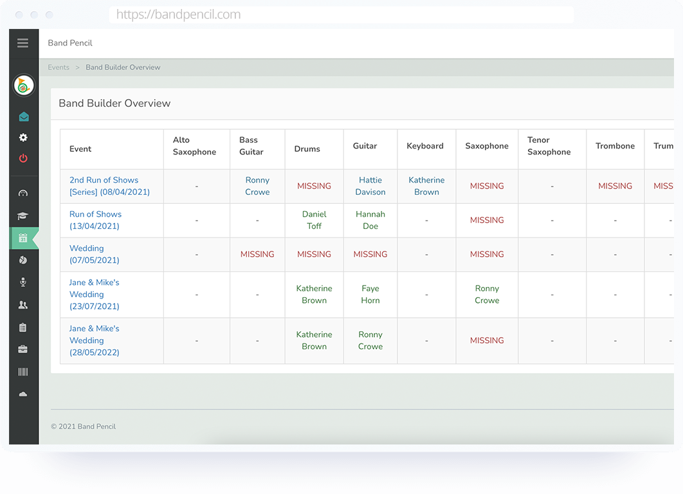The height and width of the screenshot is (494, 683).
Task: Open the pie chart icon
Action: click(24, 261)
